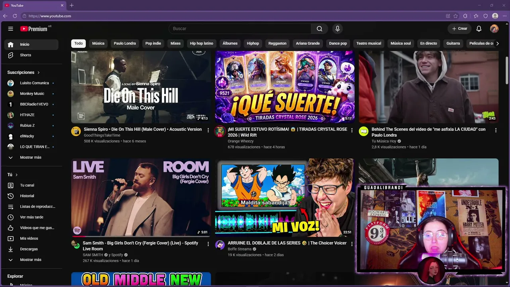Open options menu for Behind The Scenes video
Image resolution: width=510 pixels, height=287 pixels.
click(496, 130)
